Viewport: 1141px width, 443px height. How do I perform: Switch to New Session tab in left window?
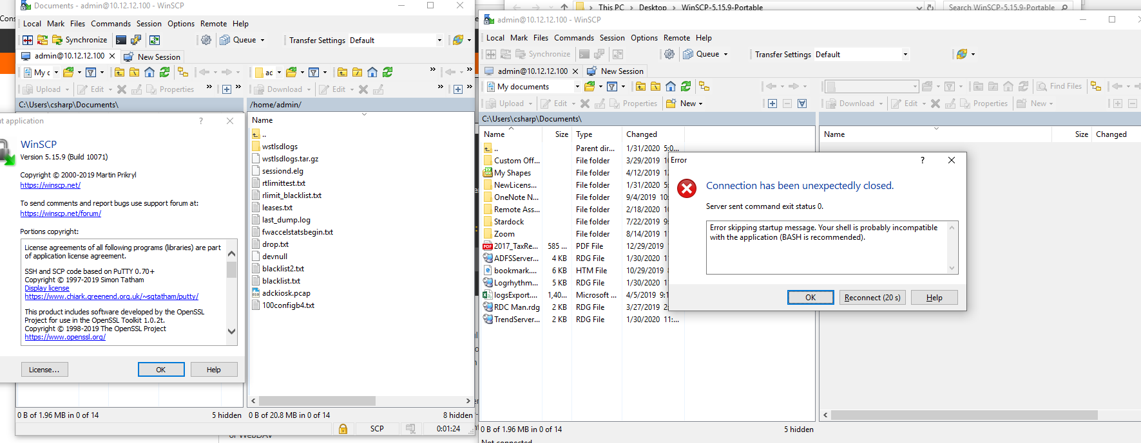(x=158, y=57)
